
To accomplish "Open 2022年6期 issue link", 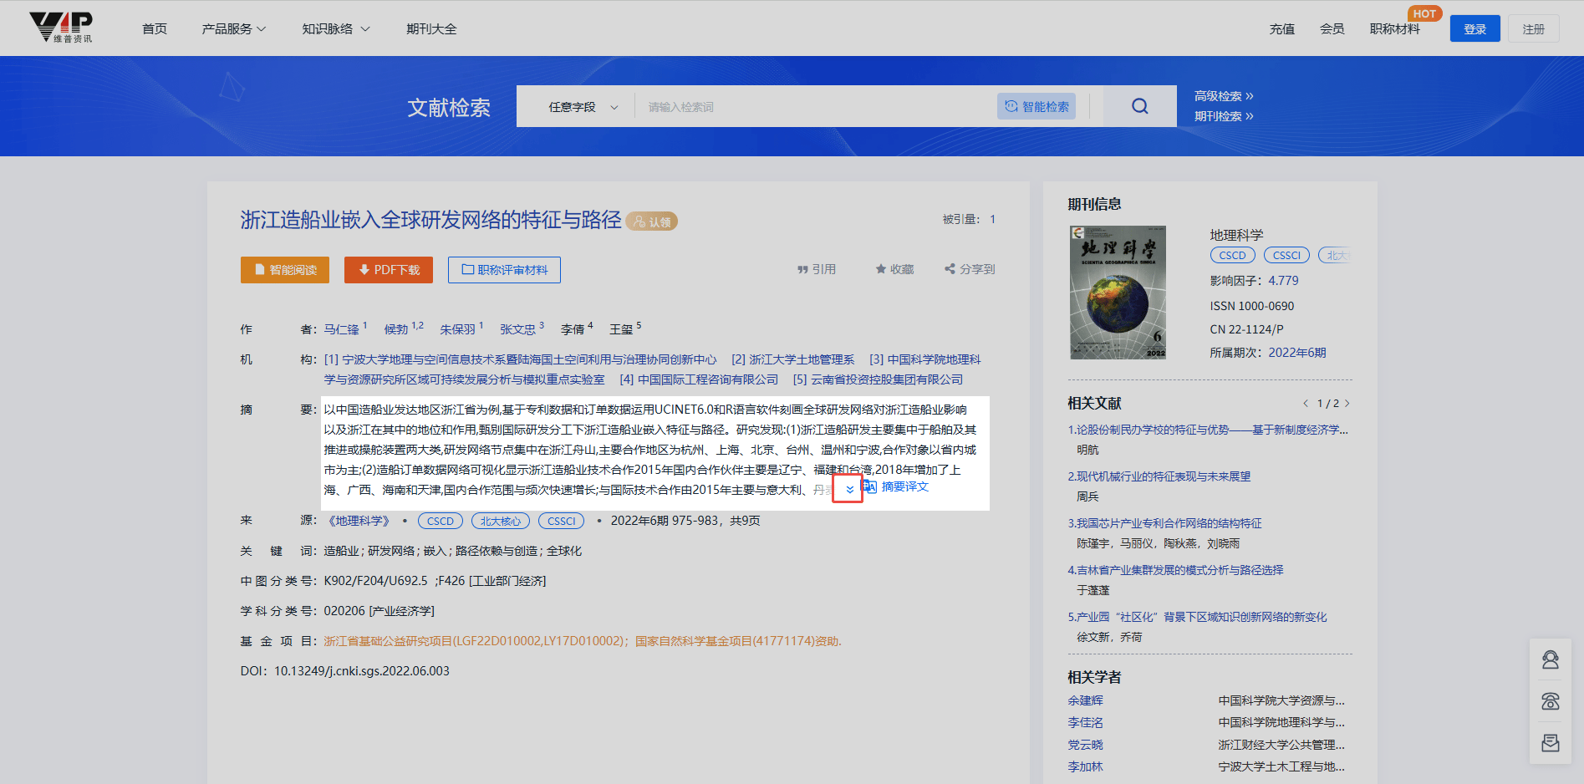I will [x=1297, y=353].
